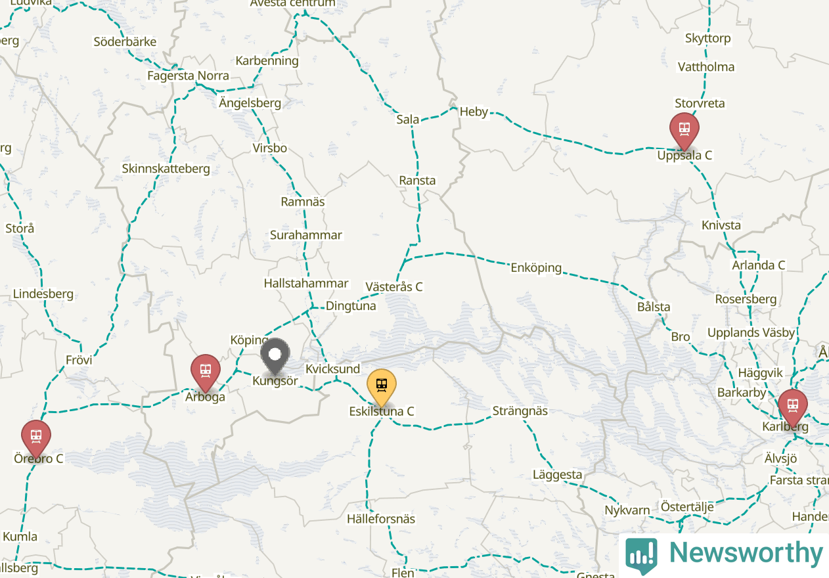The height and width of the screenshot is (578, 829).
Task: Select the Skinnskatteberg station label
Action: pos(166,169)
